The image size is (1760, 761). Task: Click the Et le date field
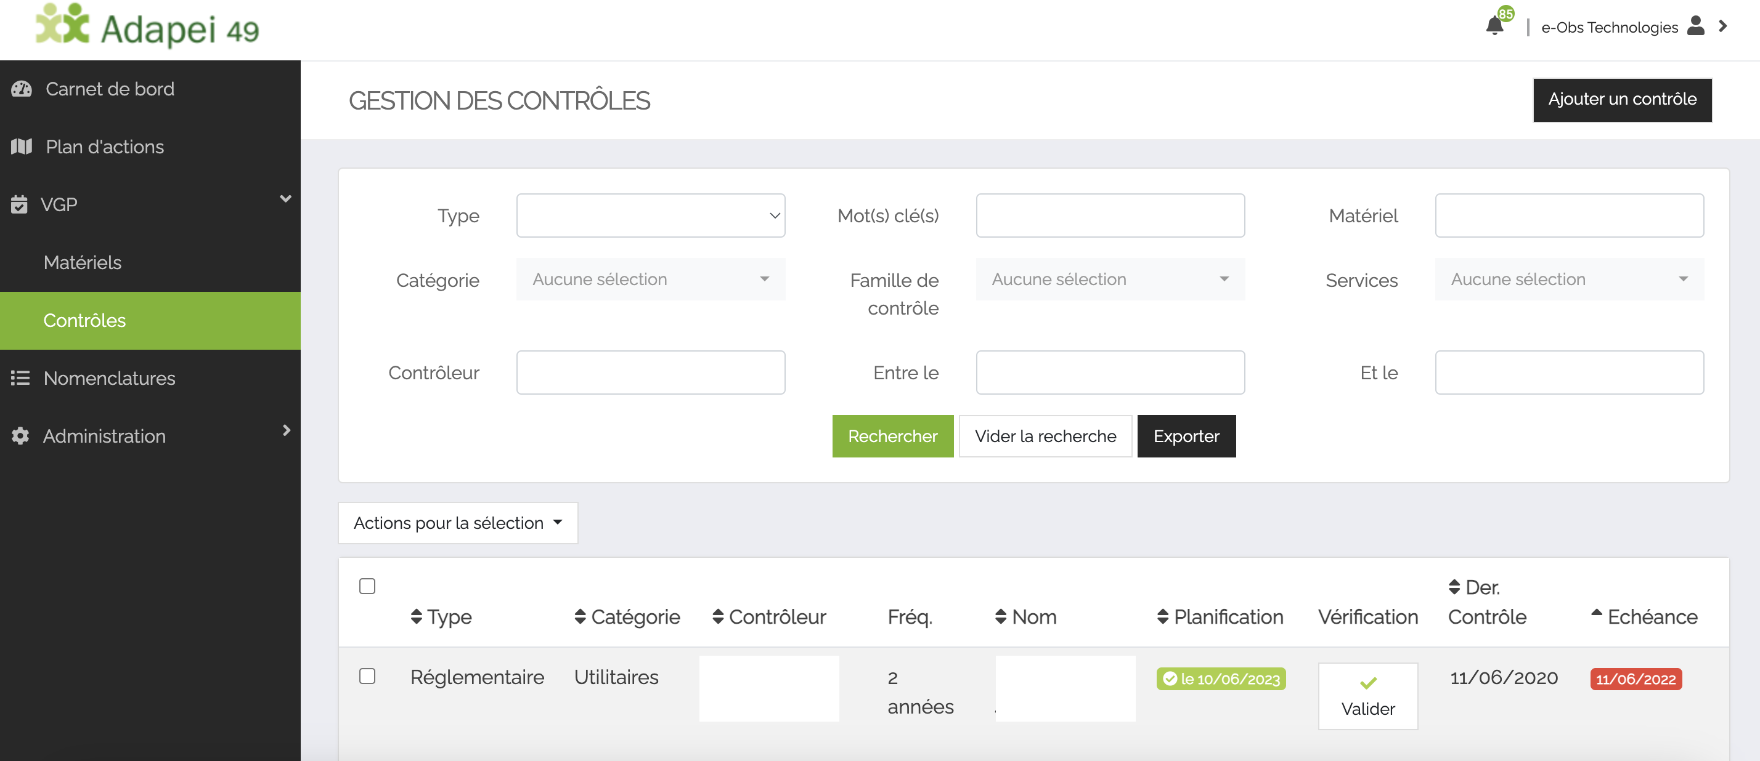click(x=1569, y=372)
